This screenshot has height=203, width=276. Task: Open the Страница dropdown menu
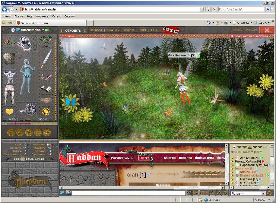click(243, 23)
